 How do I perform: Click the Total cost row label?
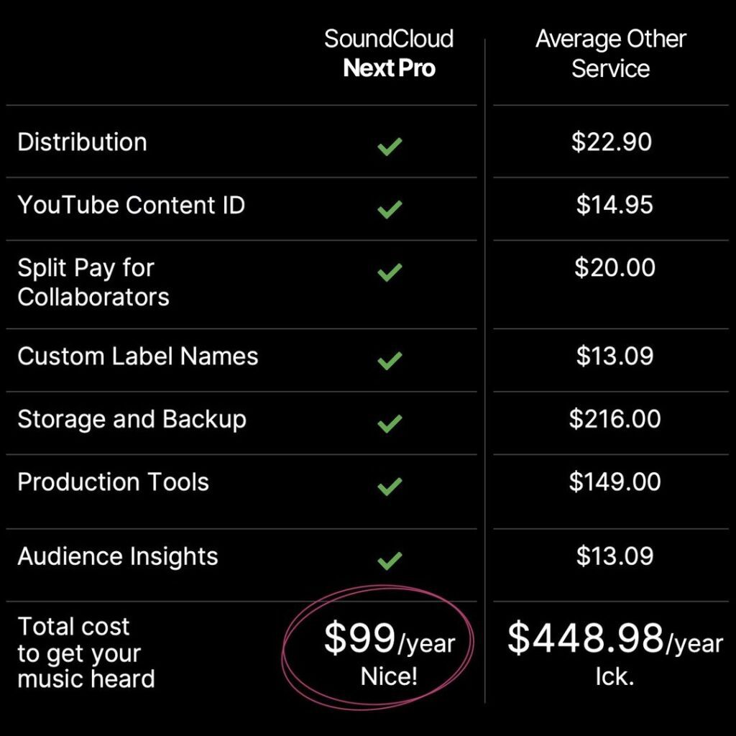(86, 653)
